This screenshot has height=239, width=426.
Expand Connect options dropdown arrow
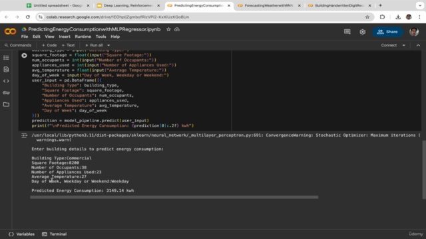click(x=404, y=45)
